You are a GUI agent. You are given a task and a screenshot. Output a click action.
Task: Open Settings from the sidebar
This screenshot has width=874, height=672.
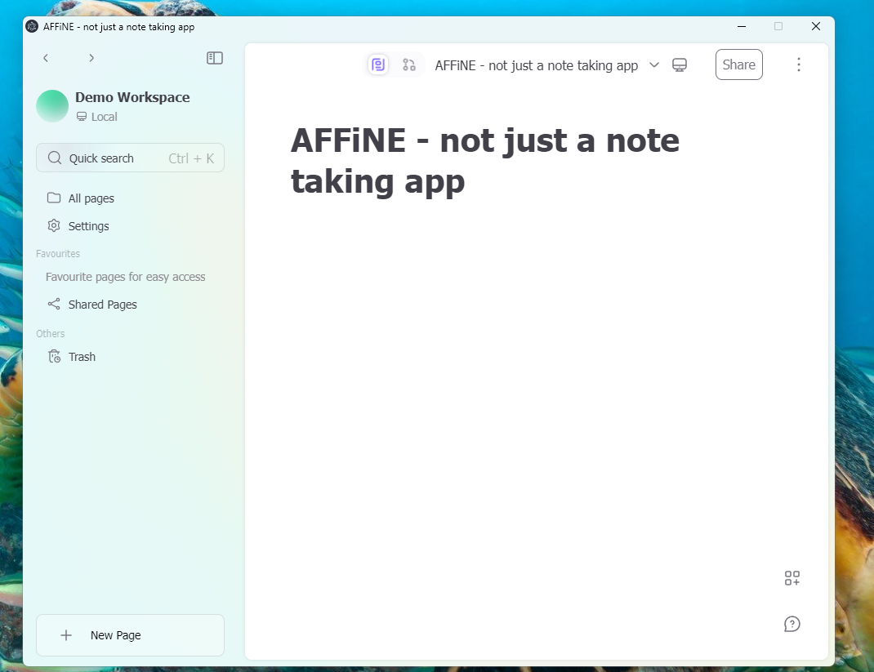(x=87, y=225)
